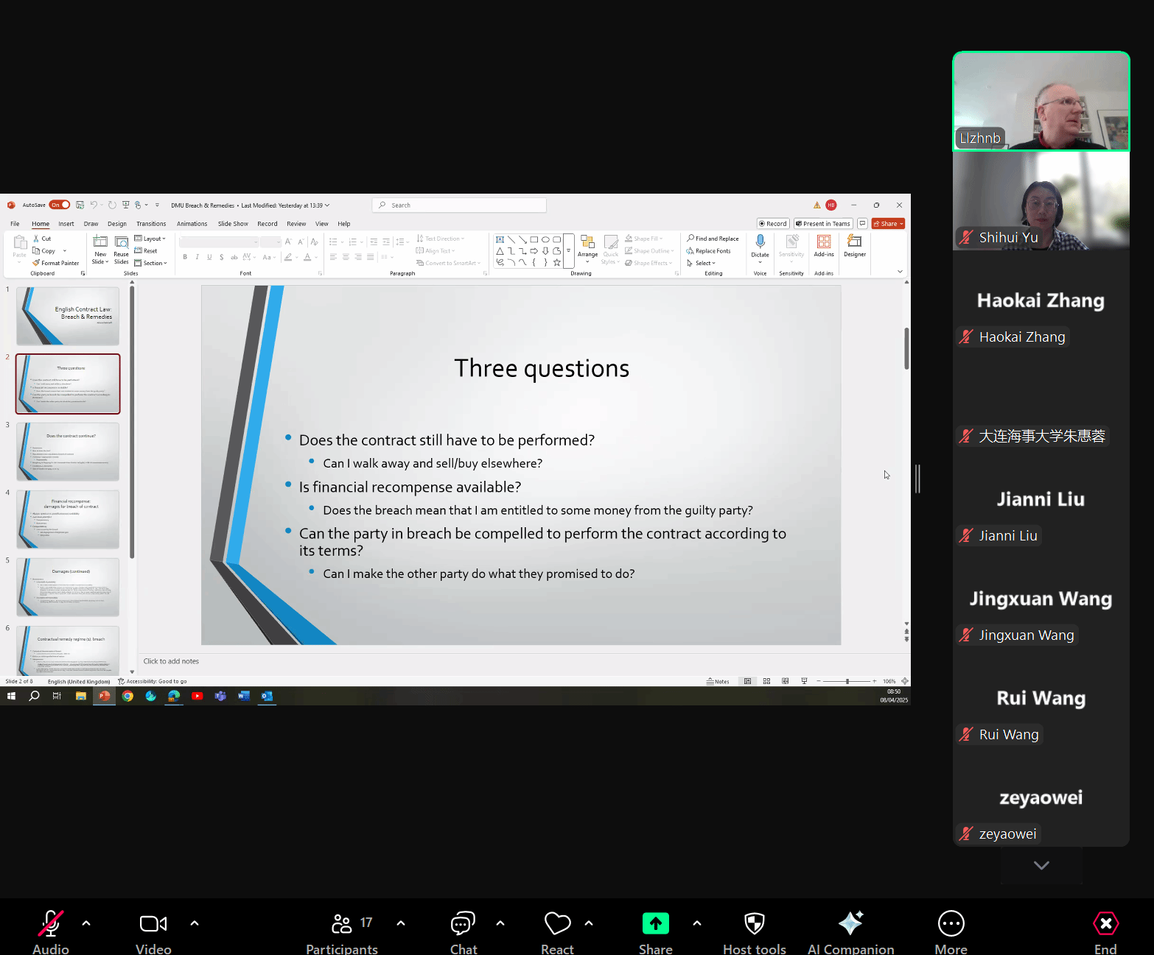Image resolution: width=1154 pixels, height=955 pixels.
Task: Open Host tools shield icon
Action: pyautogui.click(x=754, y=923)
